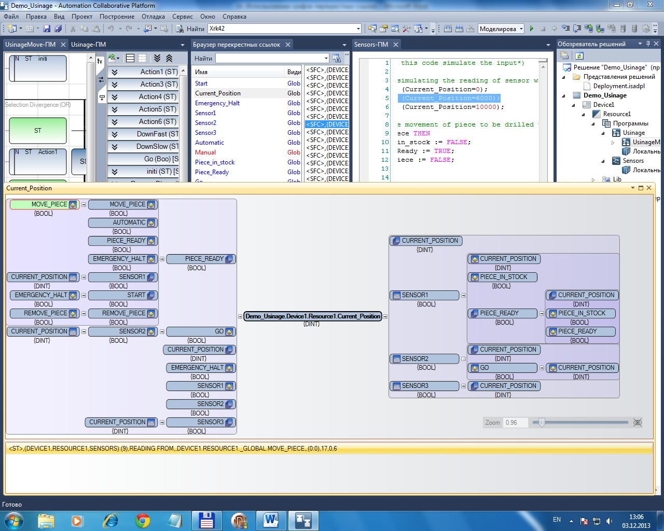
Task: Open the Сервис menu
Action: pos(183,17)
